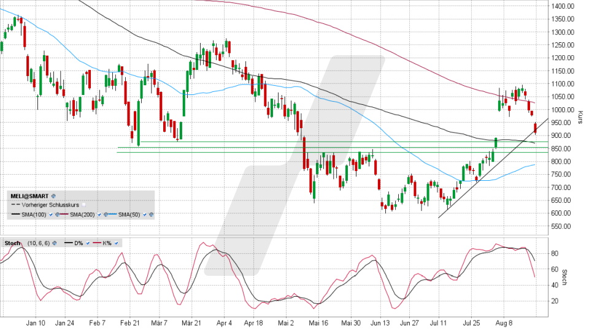Click the blue SMA(50) line sample
Viewport: 589px width, 331px height.
point(113,215)
